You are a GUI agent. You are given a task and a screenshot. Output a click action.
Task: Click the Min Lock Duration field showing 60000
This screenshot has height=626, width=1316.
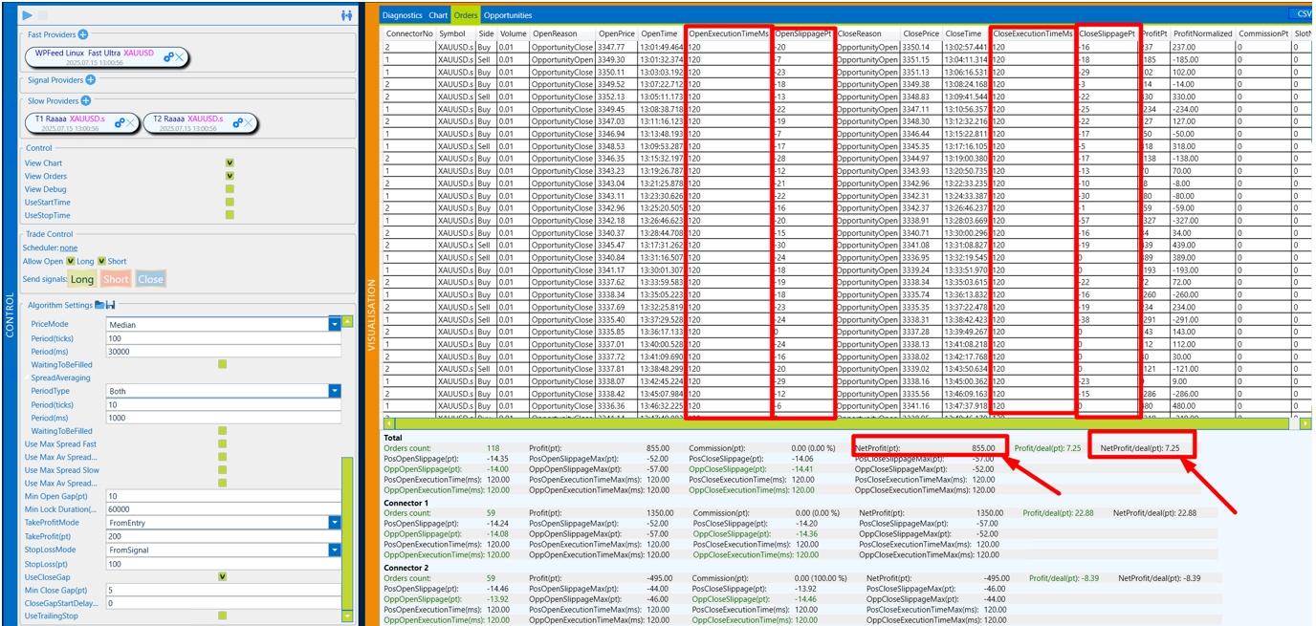[224, 509]
